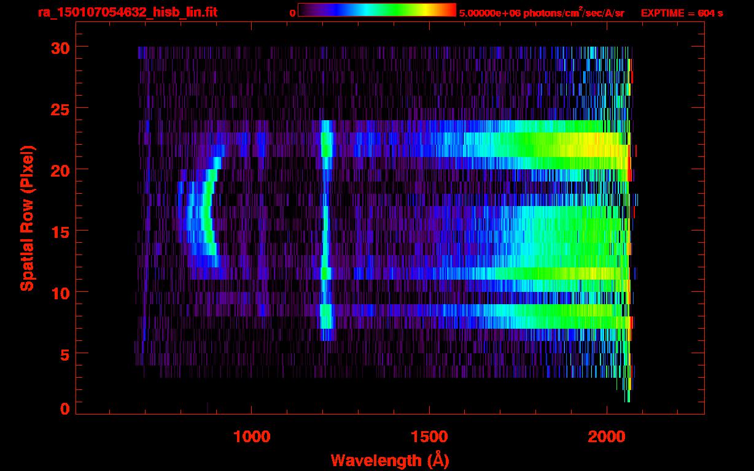Click the 10 spatial row tick label
The width and height of the screenshot is (754, 471).
click(60, 293)
